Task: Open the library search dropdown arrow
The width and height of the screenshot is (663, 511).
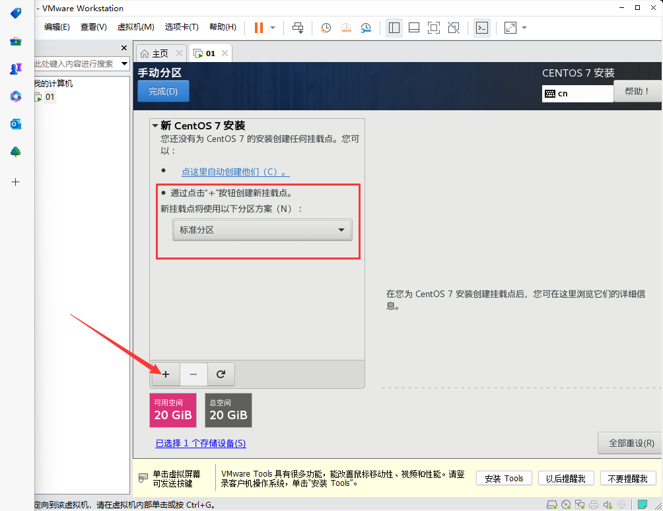Action: click(124, 64)
